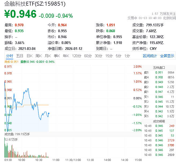Select the 季K period tab
The image size is (176, 165).
point(57,56)
